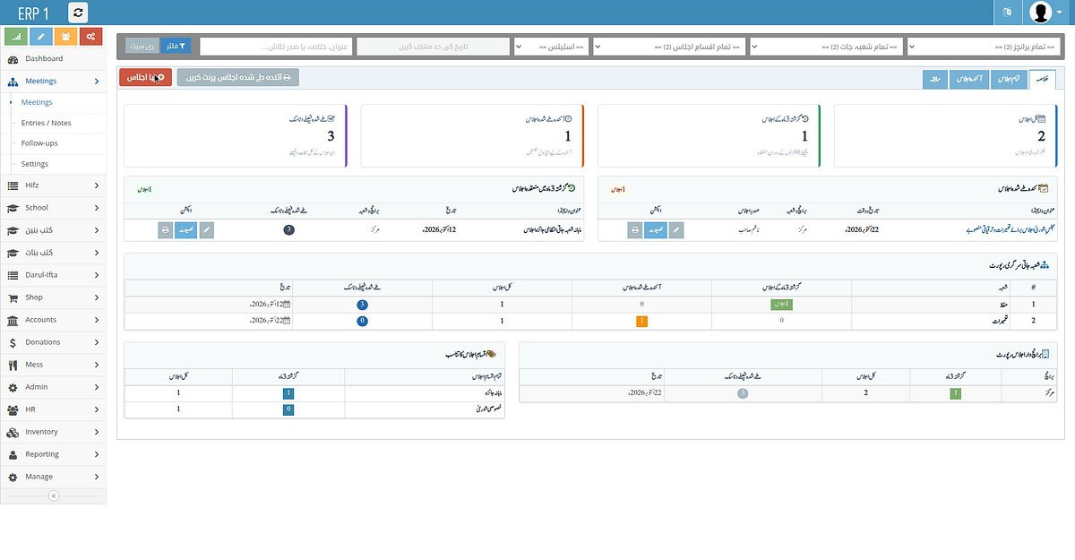Image resolution: width=1075 pixels, height=560 pixels.
Task: Expand the Inventory sidebar section
Action: click(x=53, y=432)
